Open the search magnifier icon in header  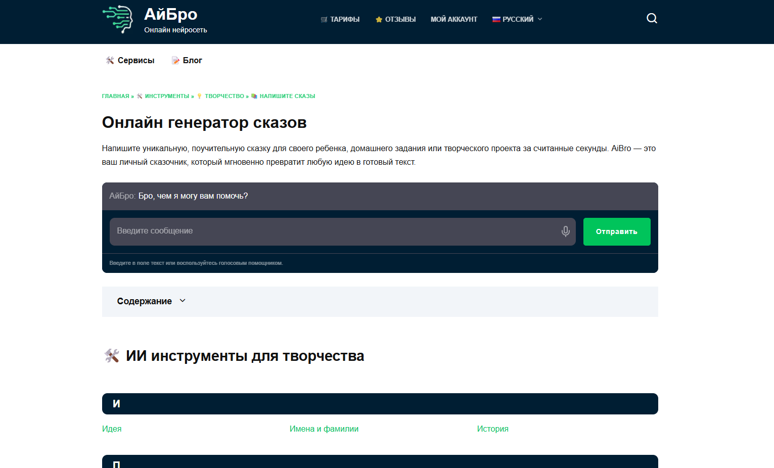tap(652, 19)
